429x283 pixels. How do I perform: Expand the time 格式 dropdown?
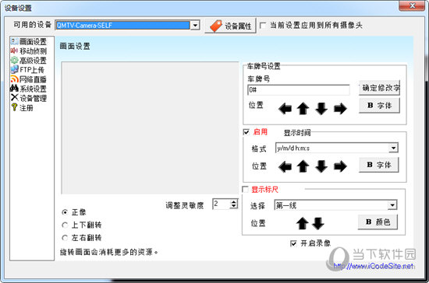[x=393, y=148]
